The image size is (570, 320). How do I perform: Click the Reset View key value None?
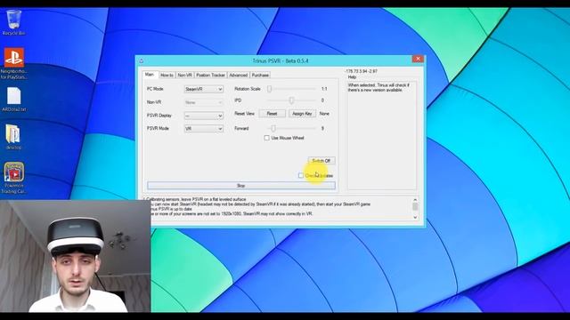(324, 114)
